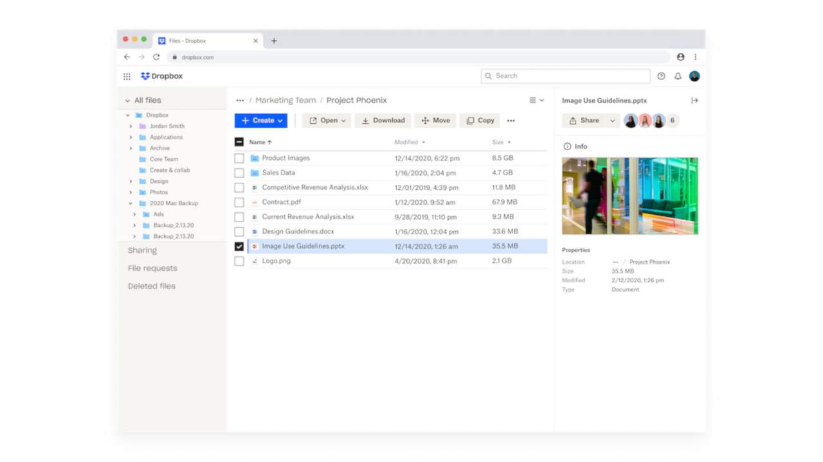Image resolution: width=823 pixels, height=462 pixels.
Task: Click the member count 6 badge
Action: click(673, 121)
